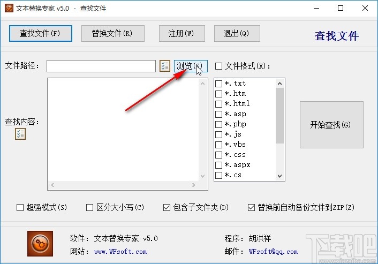Open the www.WFsoft.com website link

click(x=120, y=252)
